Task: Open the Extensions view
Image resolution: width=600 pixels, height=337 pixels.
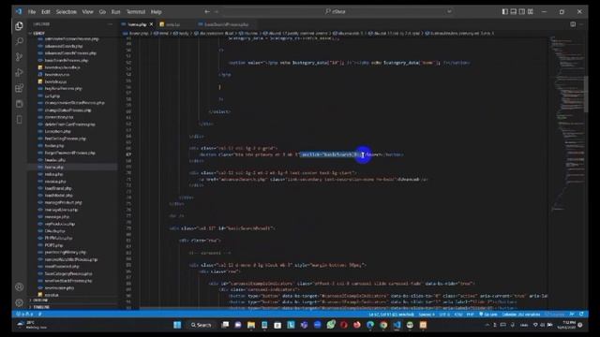Action: point(19,88)
